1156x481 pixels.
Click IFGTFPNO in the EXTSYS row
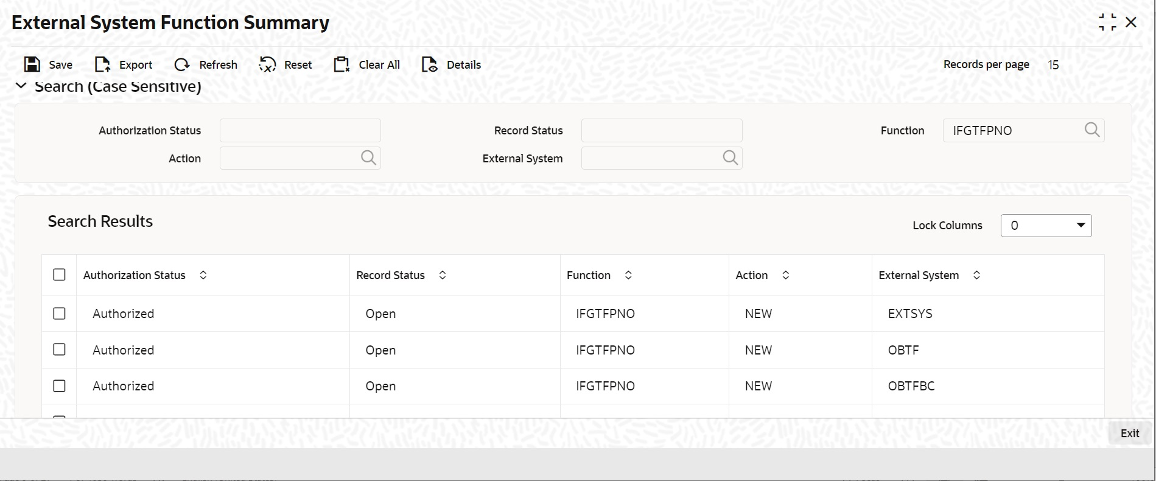coord(605,314)
